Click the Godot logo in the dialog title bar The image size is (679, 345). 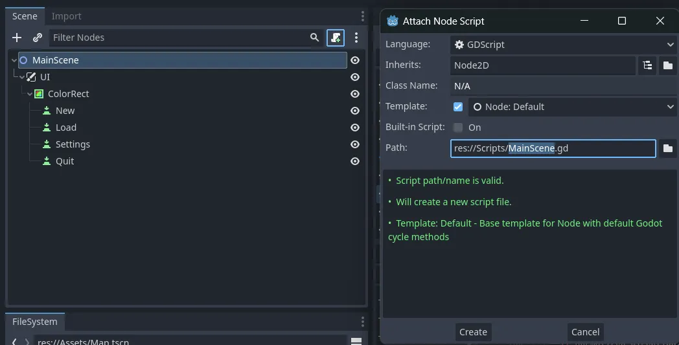tap(393, 21)
